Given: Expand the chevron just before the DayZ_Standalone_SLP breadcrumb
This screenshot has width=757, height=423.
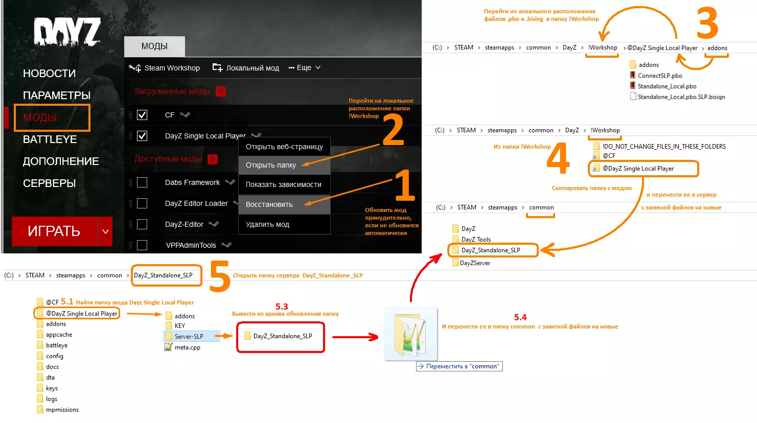Looking at the screenshot, I should point(128,275).
